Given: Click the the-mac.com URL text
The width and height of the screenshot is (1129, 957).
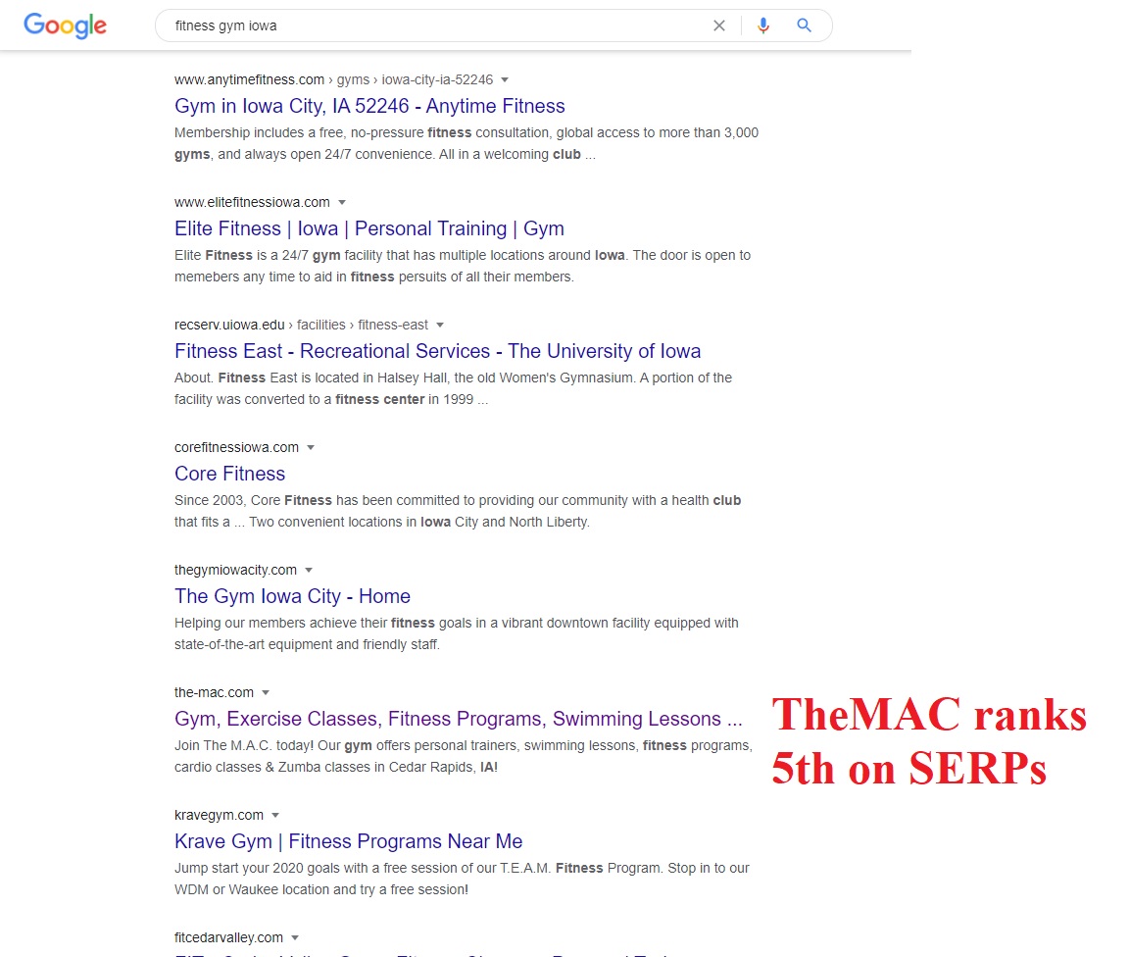Looking at the screenshot, I should click(214, 692).
